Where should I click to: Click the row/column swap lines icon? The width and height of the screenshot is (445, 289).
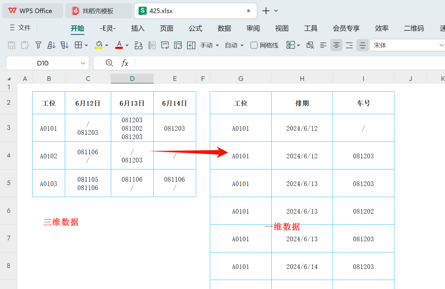click(139, 45)
